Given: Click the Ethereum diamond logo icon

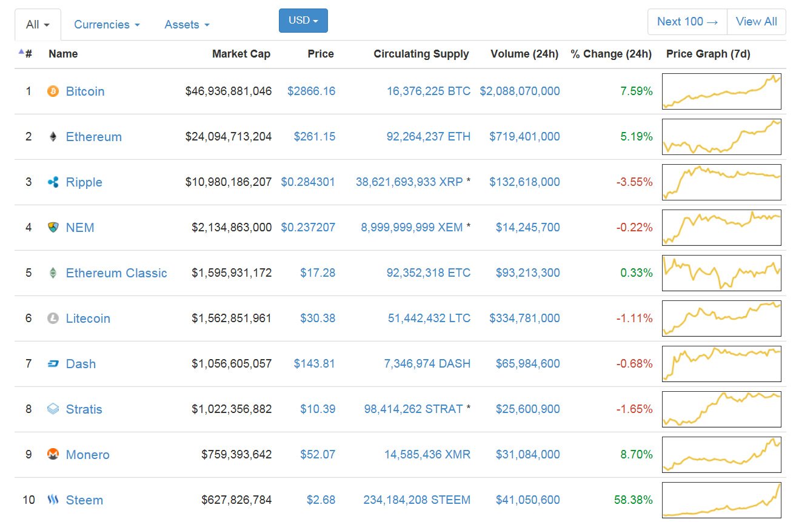Looking at the screenshot, I should (x=53, y=137).
